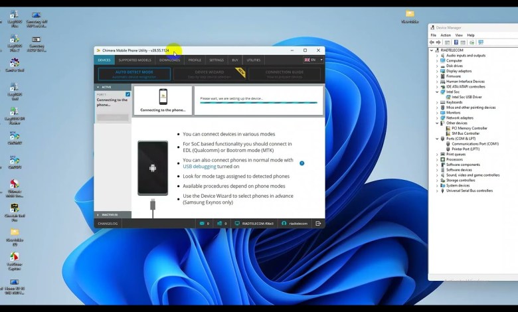The height and width of the screenshot is (312, 518).
Task: Expand Universal Serial Bus controllers node
Action: coord(437,191)
